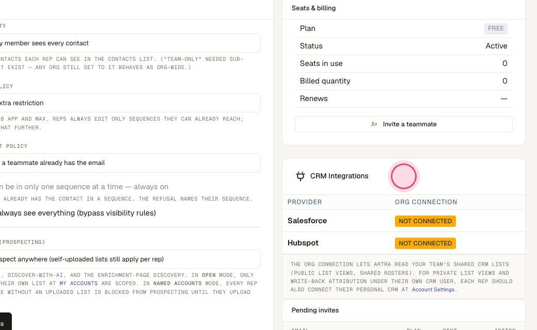The image size is (537, 330).
Task: Click the Invite a teammate button
Action: pos(403,124)
